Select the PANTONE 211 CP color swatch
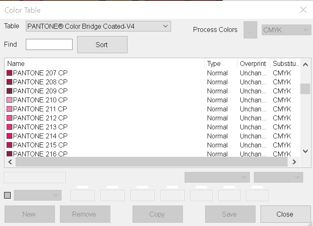Viewport: 313px width, 226px height. (x=9, y=109)
